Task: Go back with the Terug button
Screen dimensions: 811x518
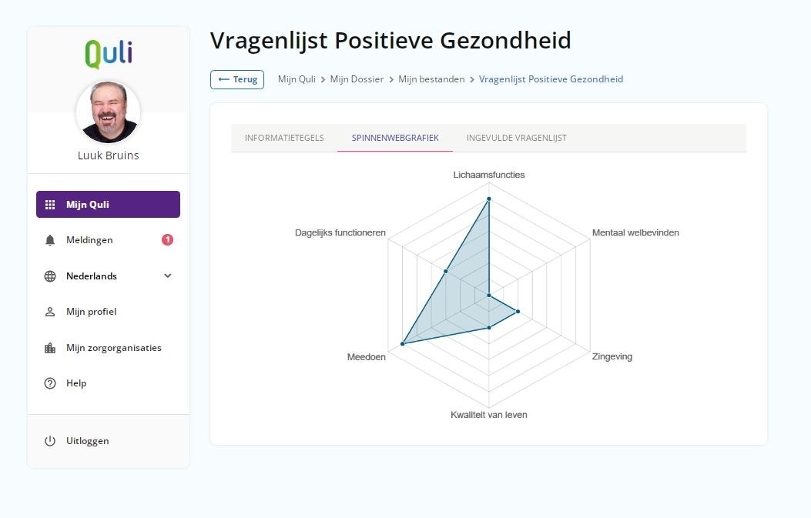Action: click(x=237, y=79)
